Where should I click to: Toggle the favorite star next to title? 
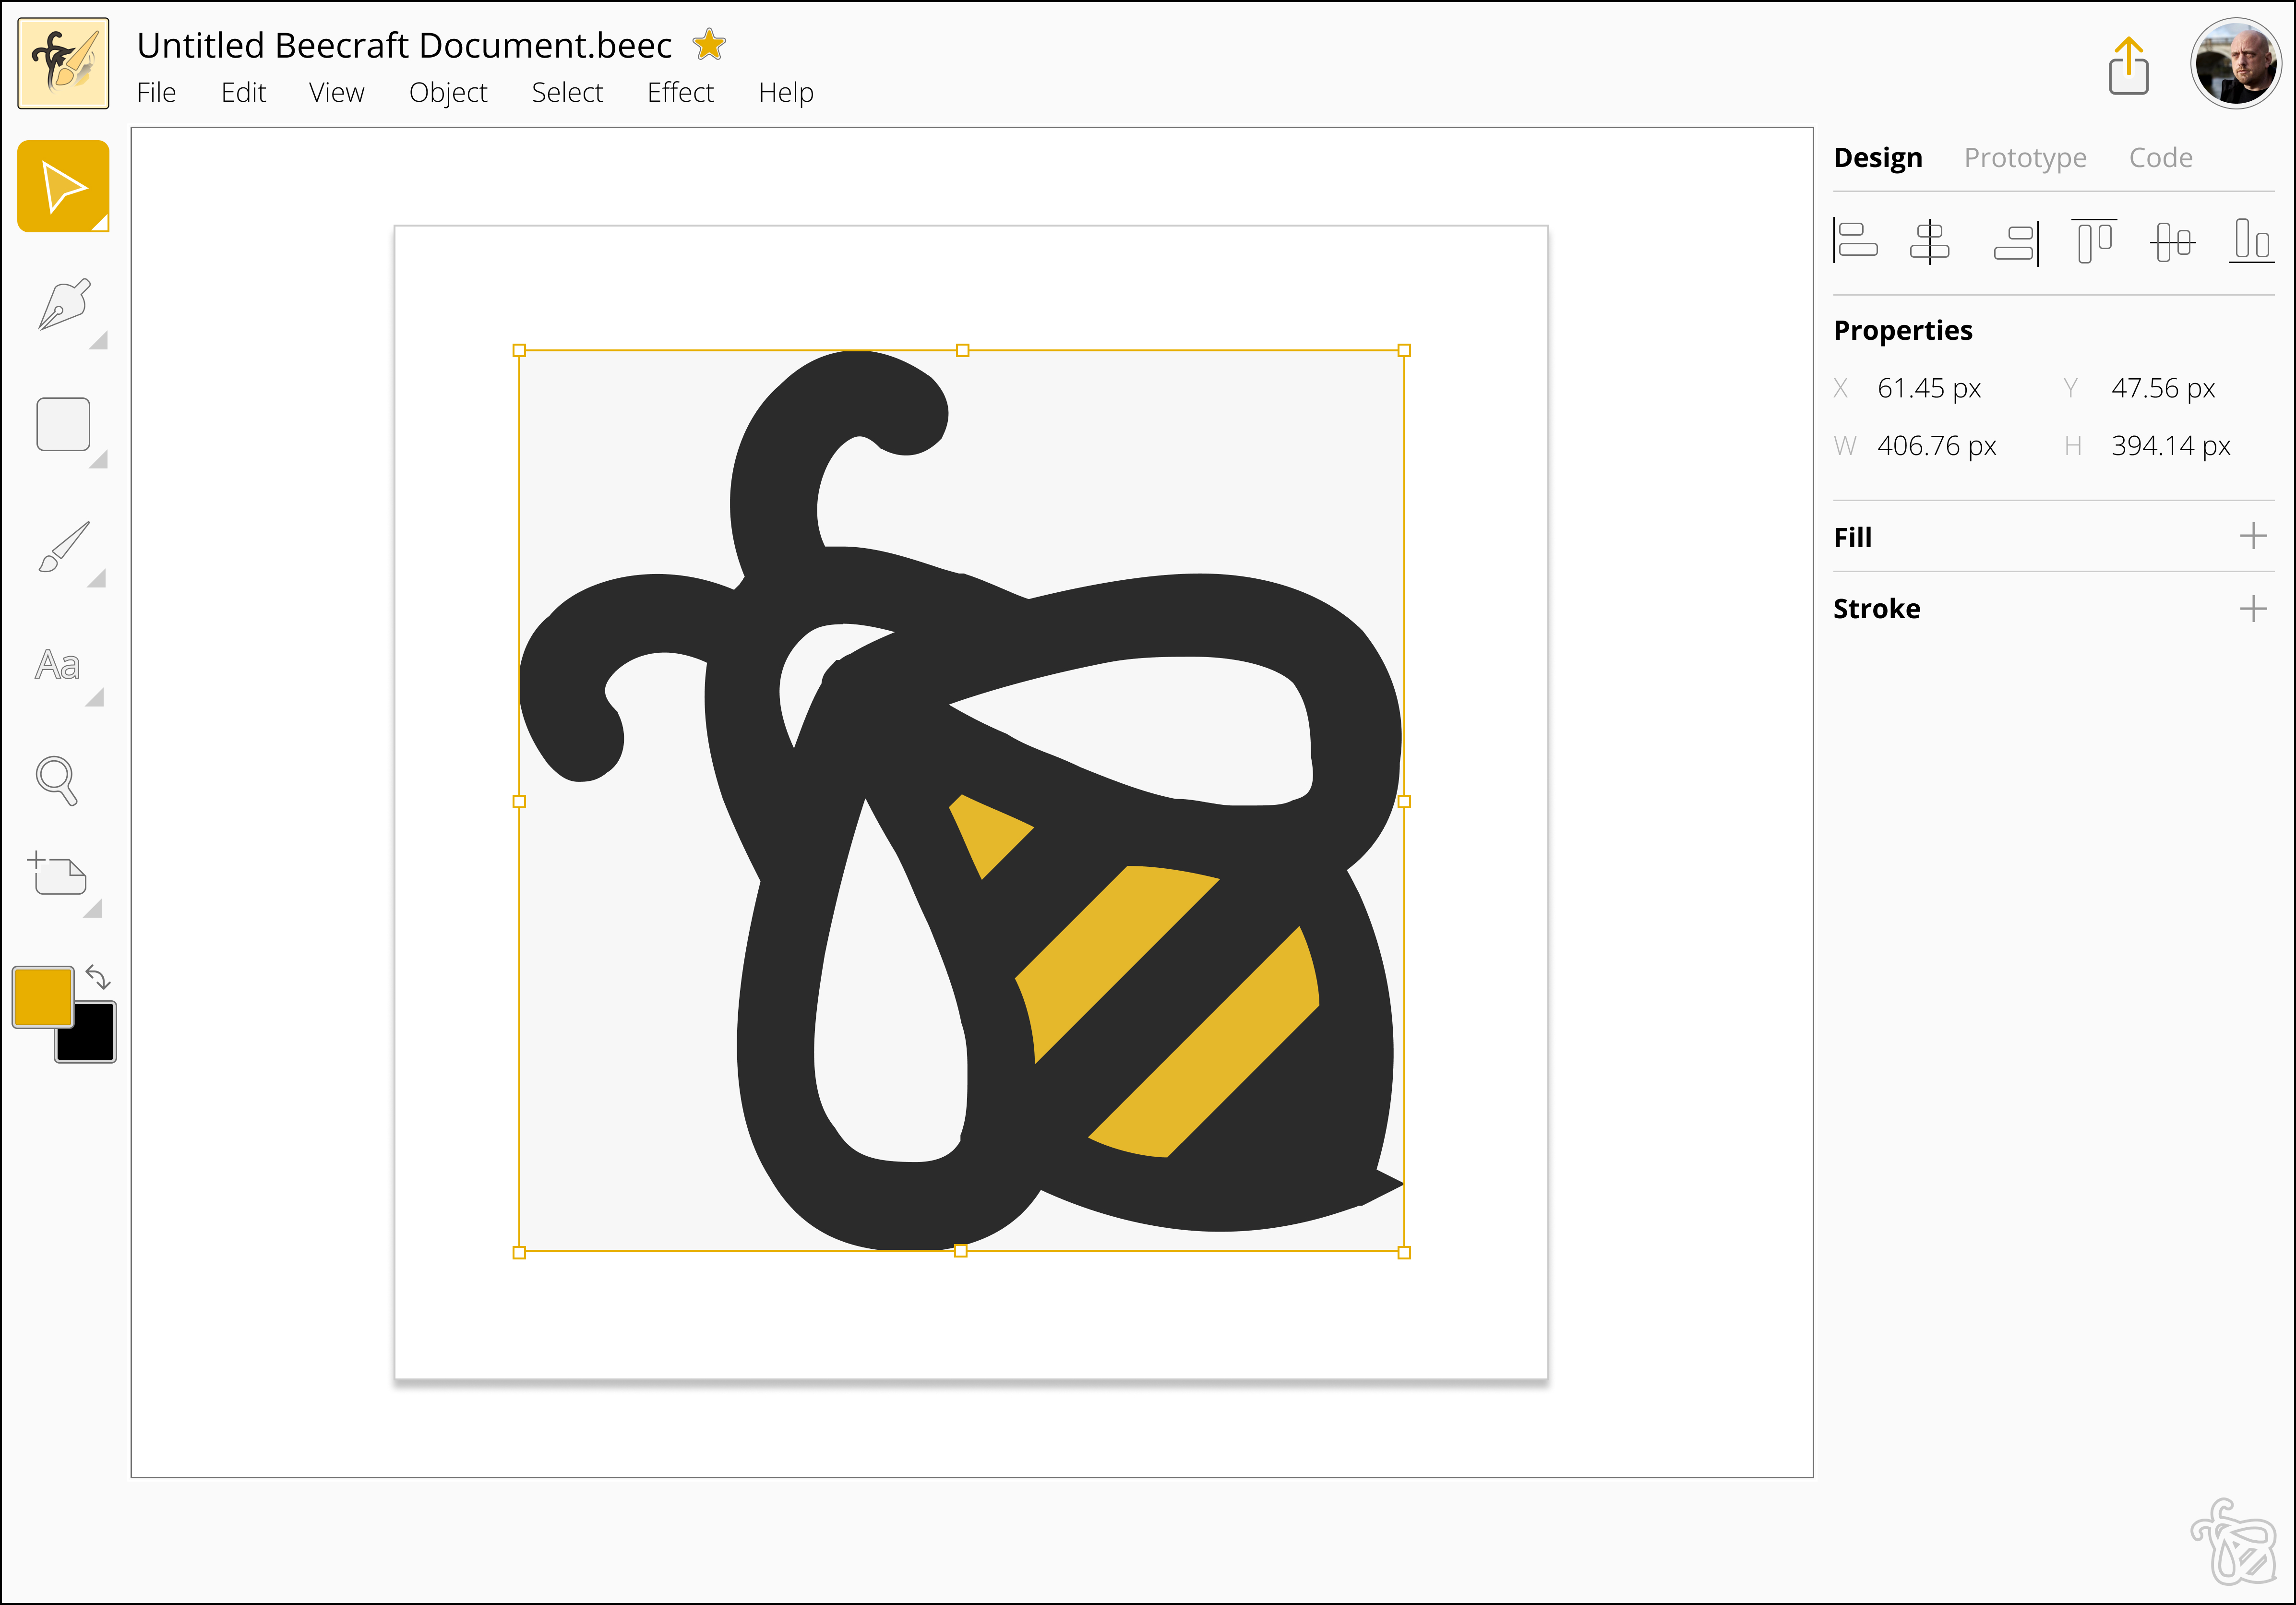[x=709, y=45]
